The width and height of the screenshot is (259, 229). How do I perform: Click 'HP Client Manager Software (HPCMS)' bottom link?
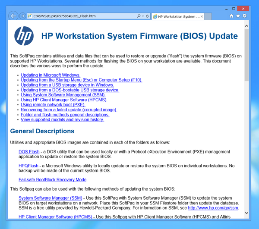55,216
